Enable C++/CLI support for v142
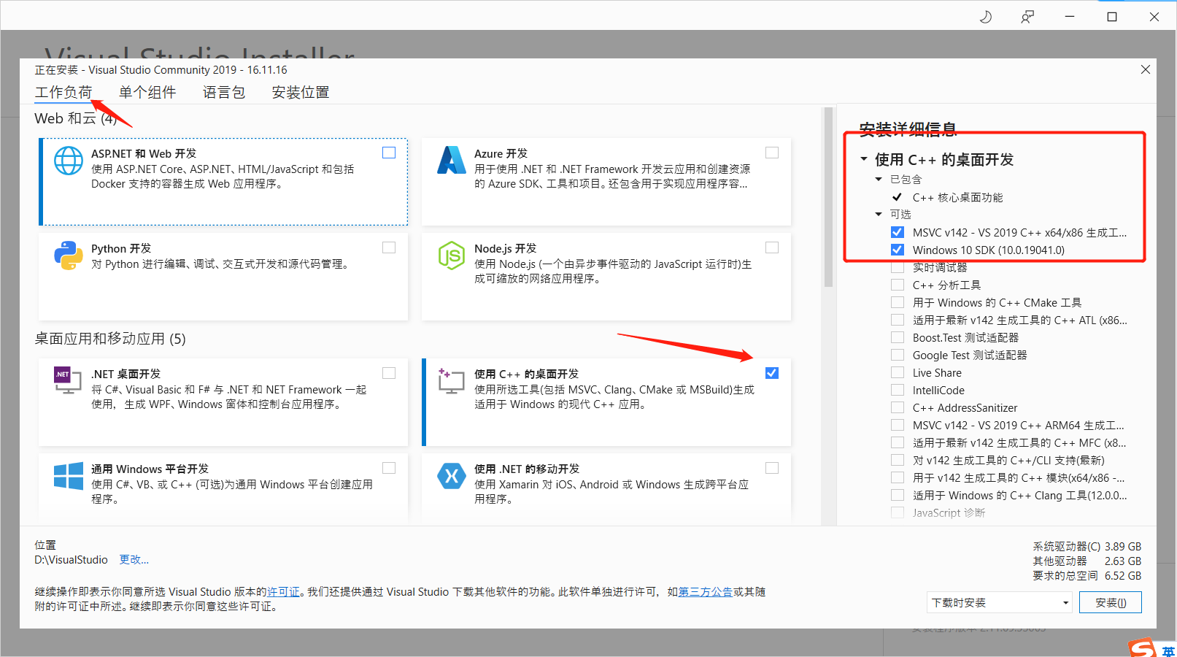The height and width of the screenshot is (657, 1177). pyautogui.click(x=898, y=460)
